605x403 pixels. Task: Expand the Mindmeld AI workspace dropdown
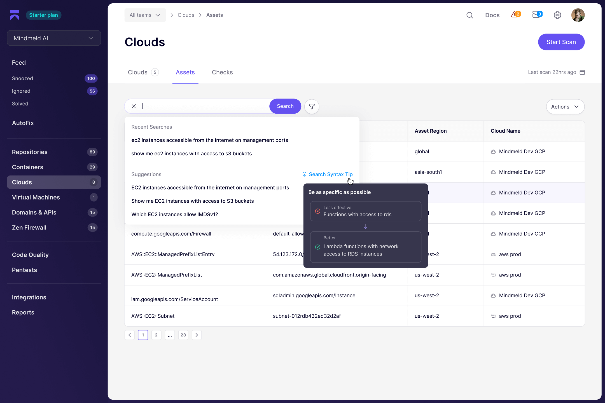click(54, 38)
